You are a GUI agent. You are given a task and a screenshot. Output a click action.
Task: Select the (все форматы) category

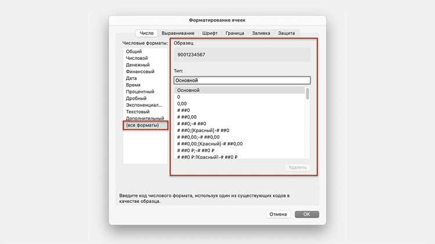[x=146, y=125]
